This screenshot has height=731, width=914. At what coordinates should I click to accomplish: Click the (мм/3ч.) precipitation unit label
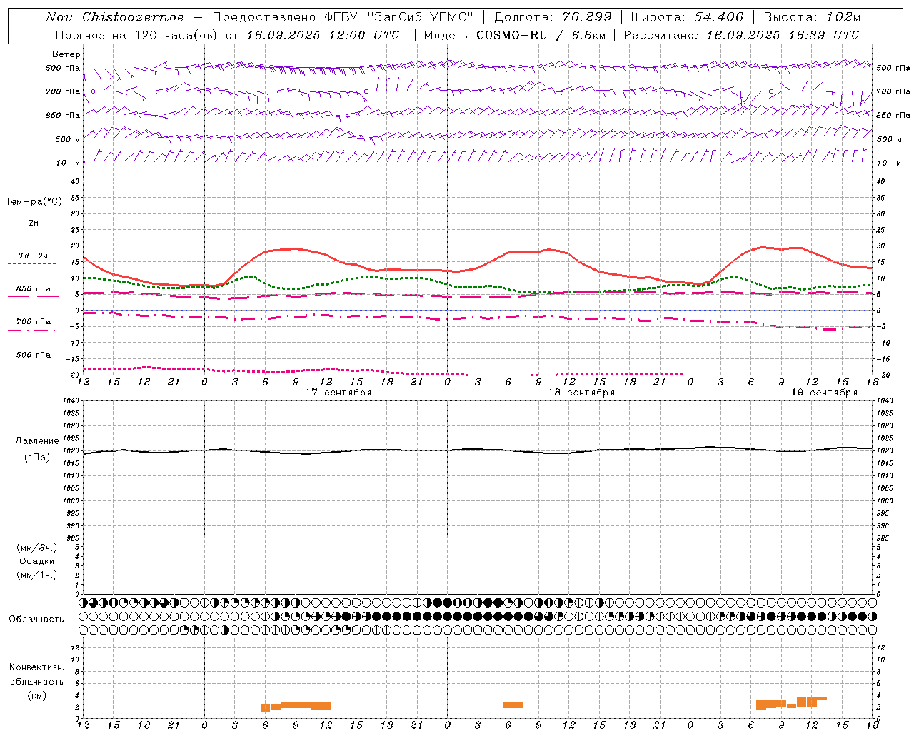(37, 548)
